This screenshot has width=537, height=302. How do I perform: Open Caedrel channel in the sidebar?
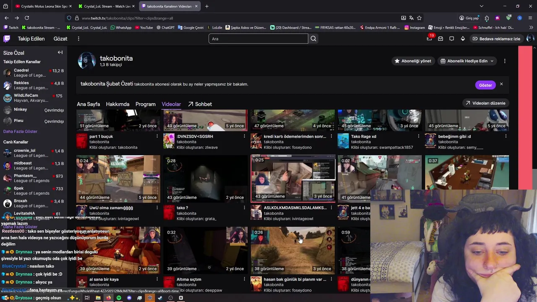pos(34,73)
